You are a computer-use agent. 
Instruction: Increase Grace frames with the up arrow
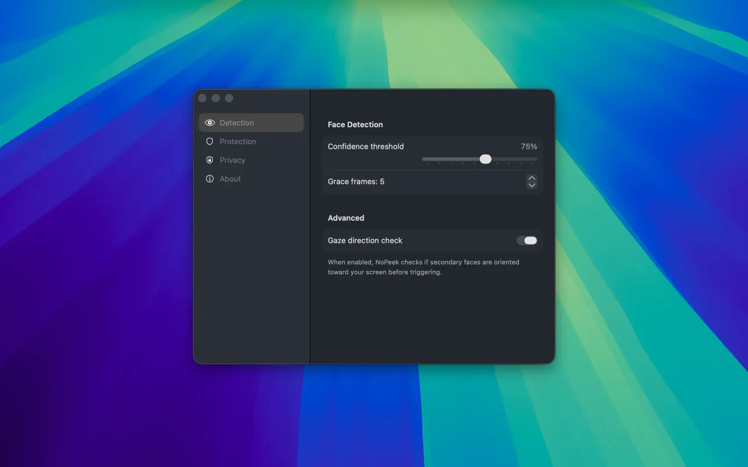tap(532, 178)
